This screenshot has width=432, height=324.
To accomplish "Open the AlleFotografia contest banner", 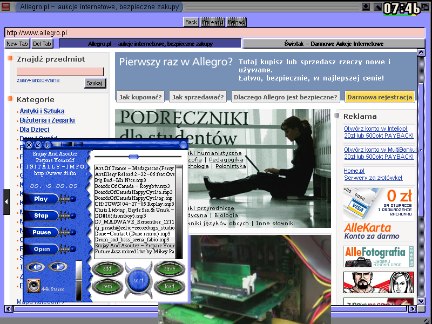I will [379, 256].
